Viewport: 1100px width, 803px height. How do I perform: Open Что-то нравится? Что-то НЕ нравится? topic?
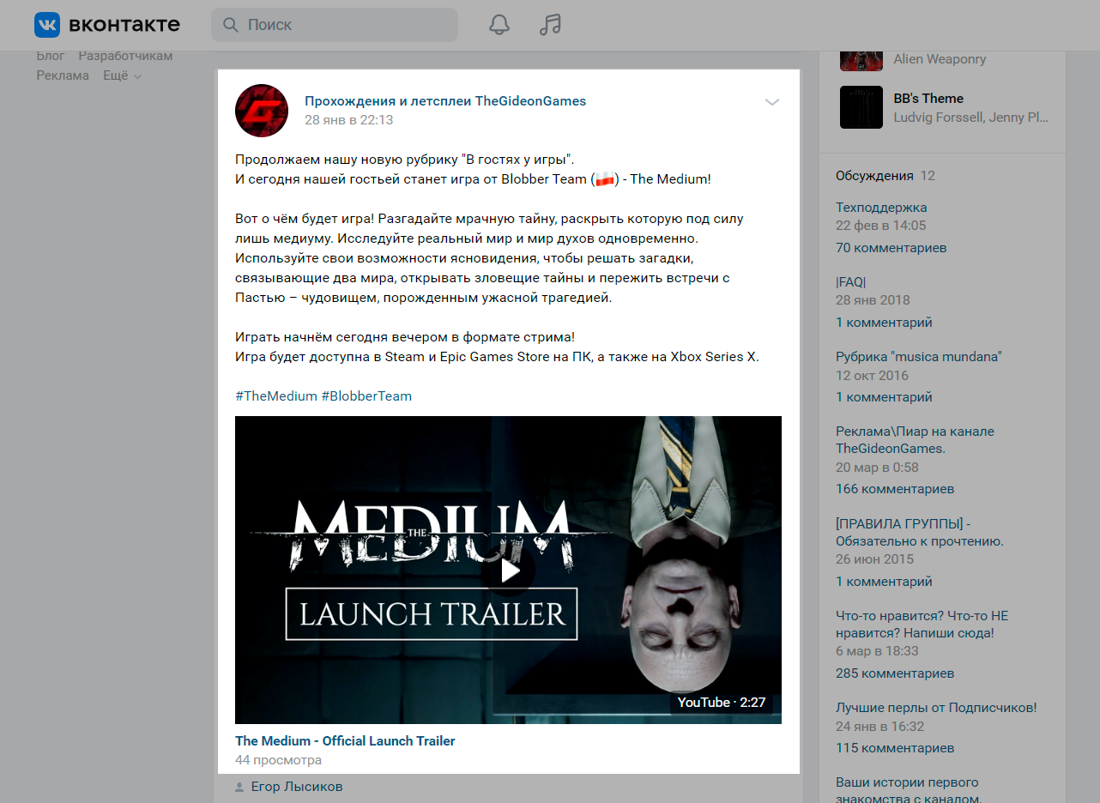(922, 625)
